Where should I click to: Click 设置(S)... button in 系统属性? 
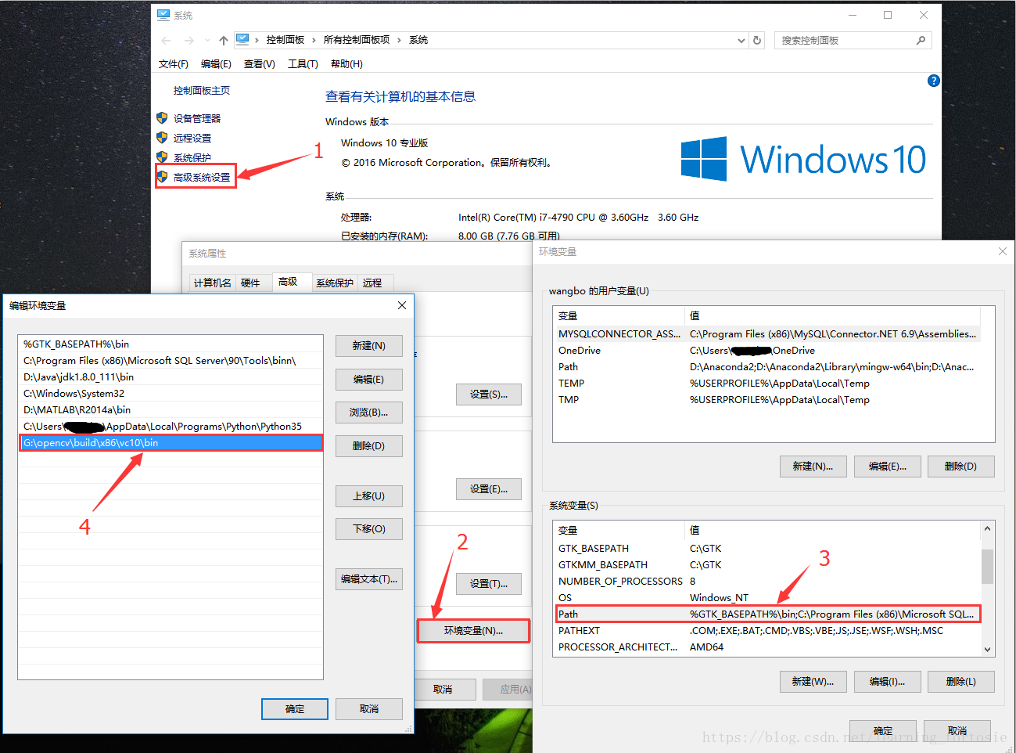tap(489, 395)
